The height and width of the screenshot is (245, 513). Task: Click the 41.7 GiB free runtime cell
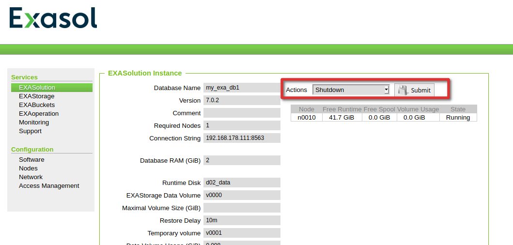pos(342,118)
